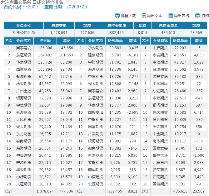Click the export text (导出文本) document icon

click(x=144, y=16)
